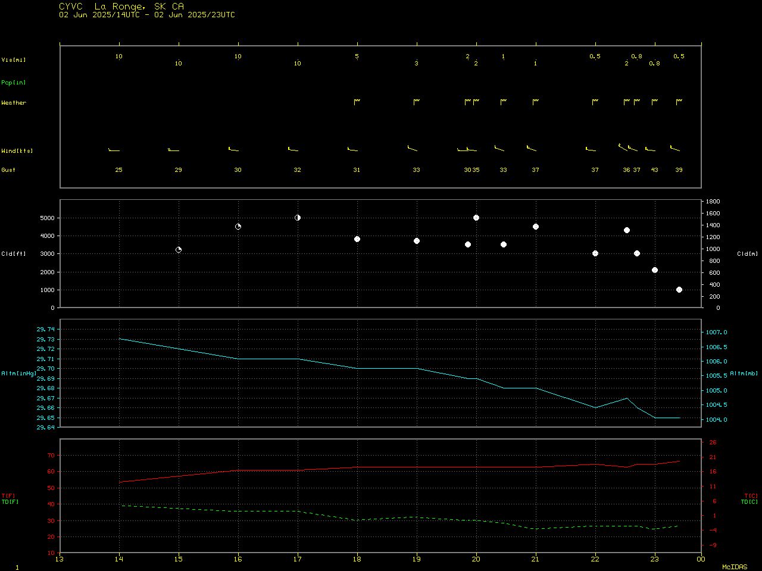This screenshot has width=762, height=571.
Task: Select the wind barb at 18 UTC
Action: coord(352,149)
